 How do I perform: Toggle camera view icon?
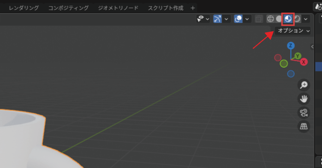pos(304,112)
